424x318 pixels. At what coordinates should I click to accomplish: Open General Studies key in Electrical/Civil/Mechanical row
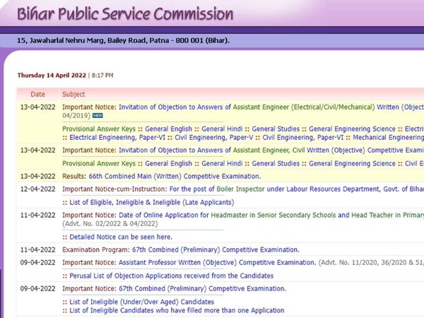[276, 129]
